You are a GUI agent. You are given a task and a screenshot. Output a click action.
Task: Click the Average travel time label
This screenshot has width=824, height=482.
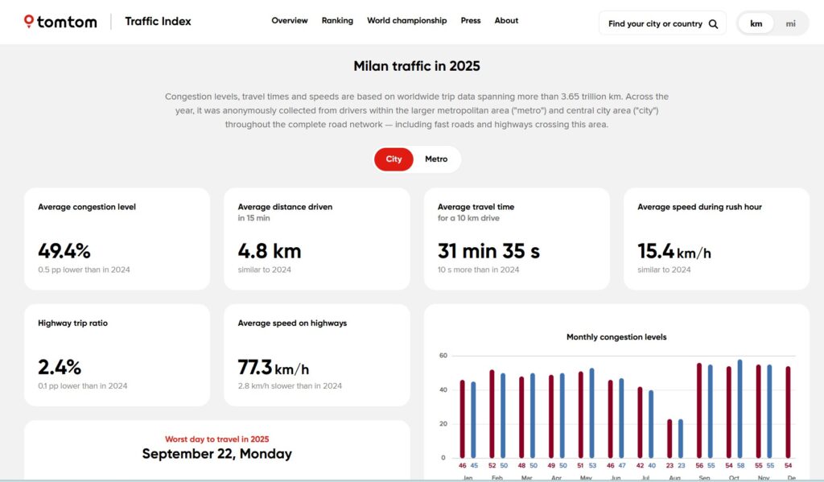click(476, 207)
